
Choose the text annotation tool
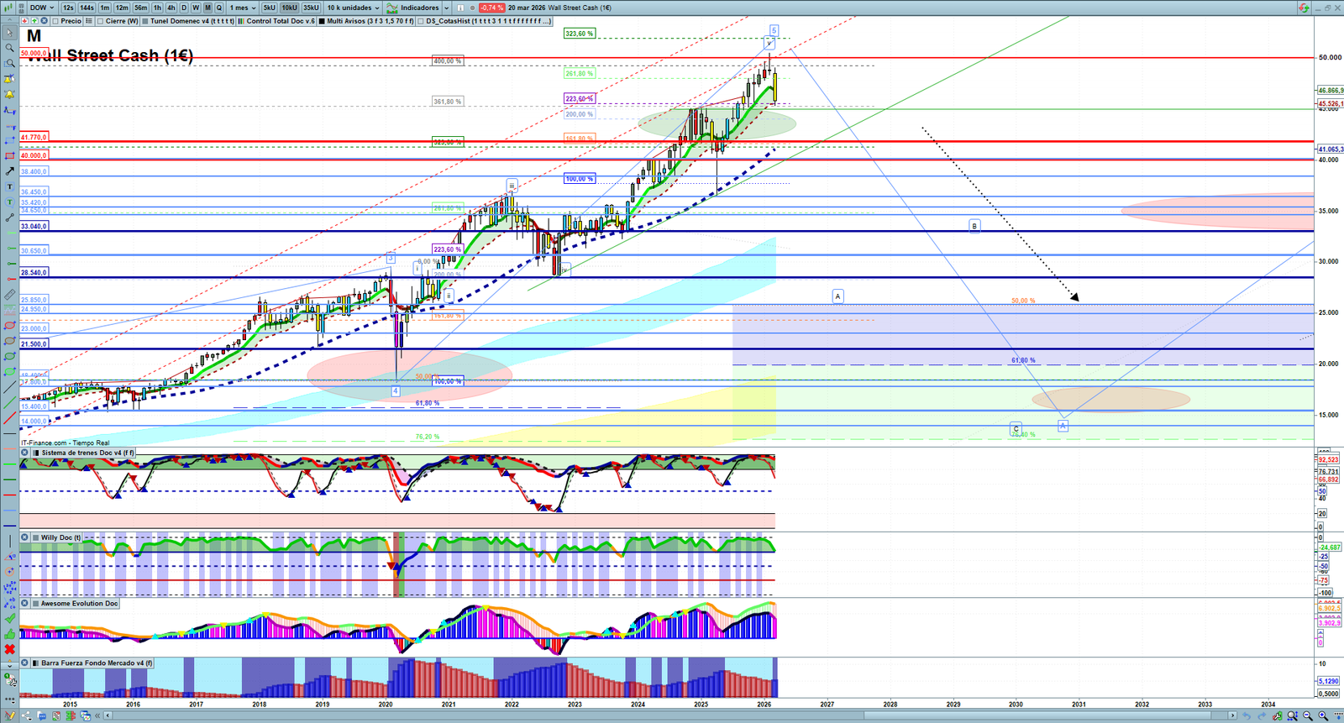pos(9,186)
